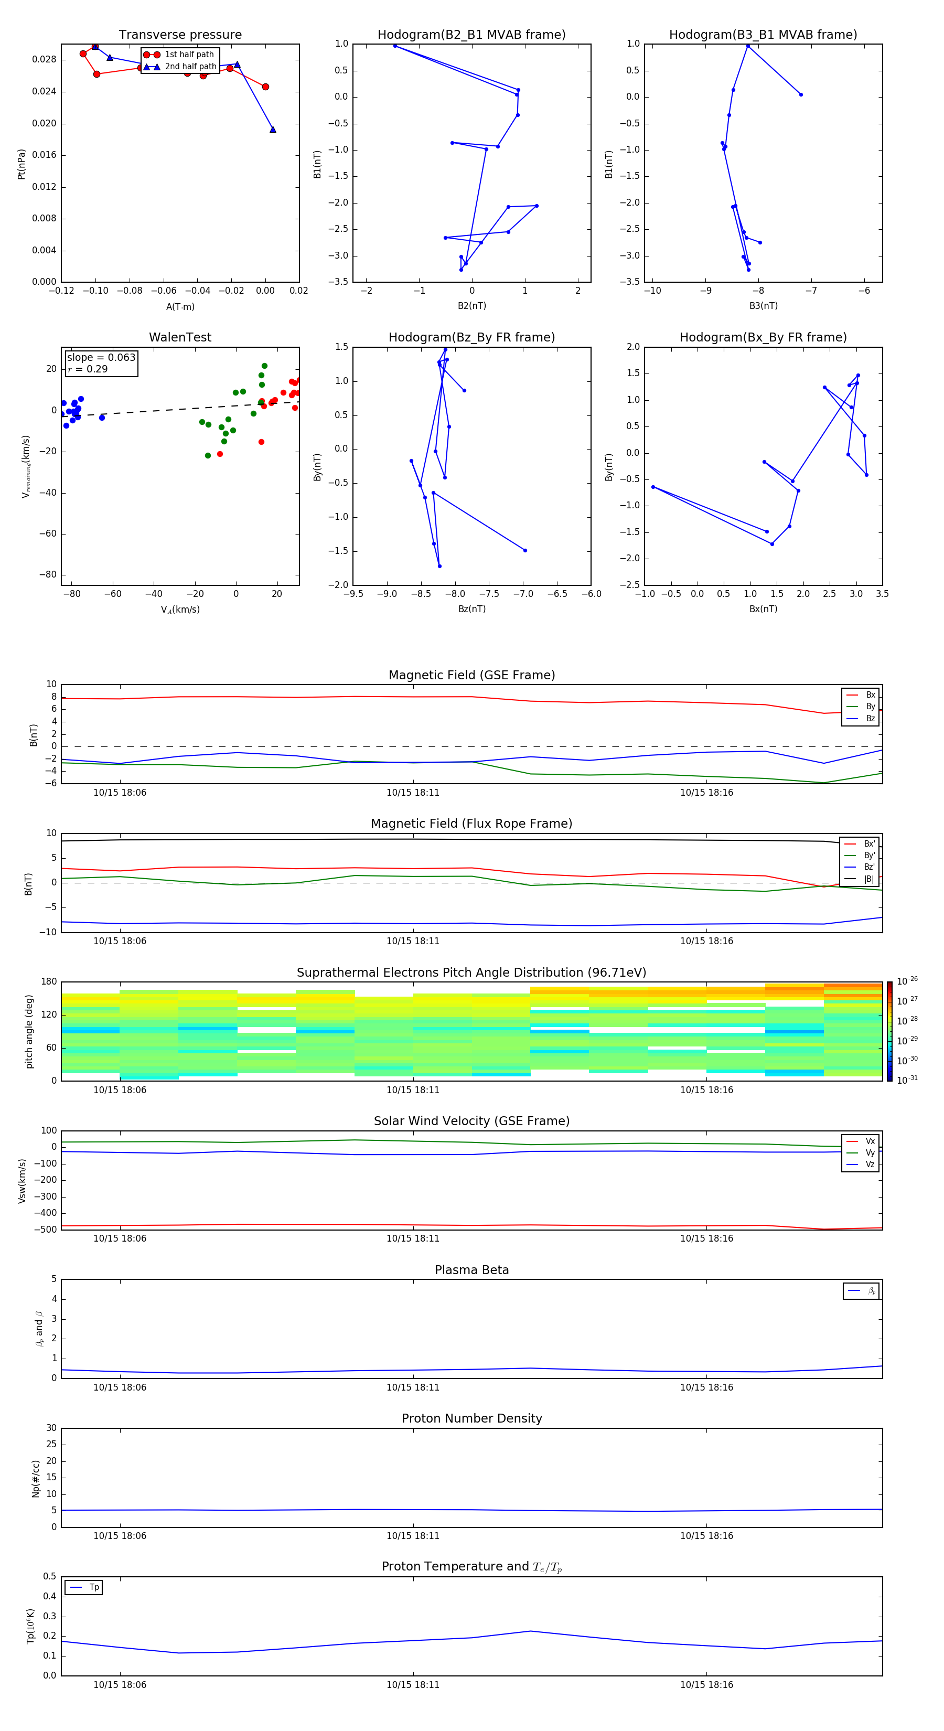Click the "WalenTest" plot title
944x1731 pixels.
coord(180,337)
